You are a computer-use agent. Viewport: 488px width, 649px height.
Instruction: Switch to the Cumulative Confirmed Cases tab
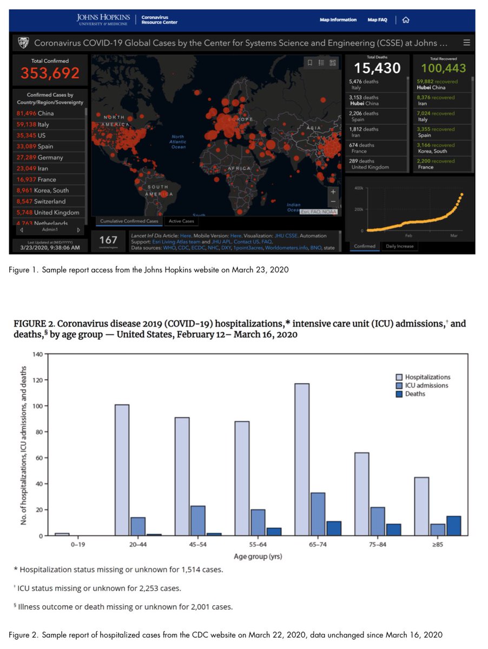[x=129, y=221]
